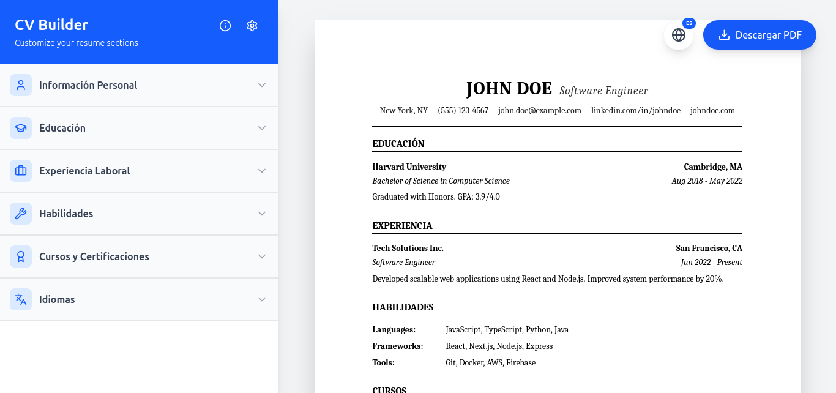The width and height of the screenshot is (836, 393).
Task: Click the Descargar PDF button
Action: click(x=759, y=35)
